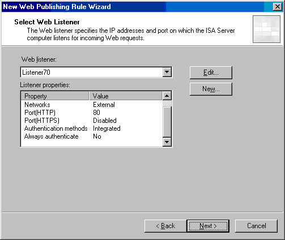The image size is (285, 240).
Task: Select the Port(HTTPS) Disabled row
Action: tap(92, 121)
